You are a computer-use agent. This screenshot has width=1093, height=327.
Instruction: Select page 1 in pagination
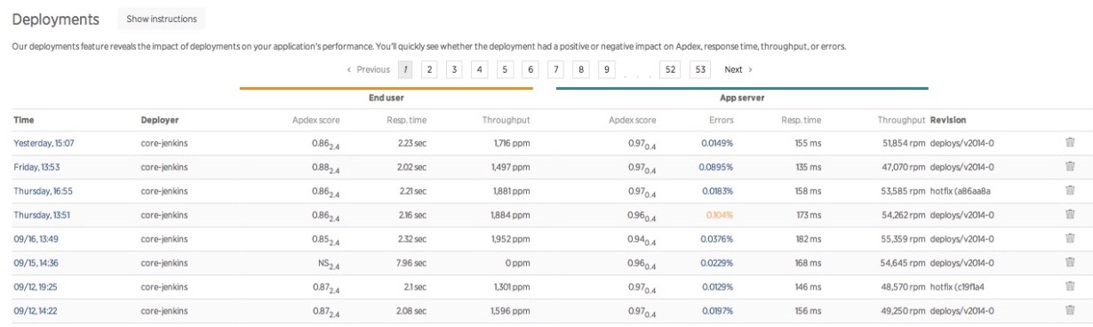click(x=404, y=69)
